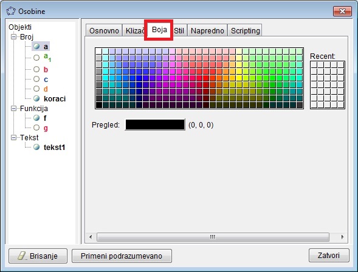Click the sphere icon beside tekst1
Viewport: 358px width, 272px height.
(36, 147)
